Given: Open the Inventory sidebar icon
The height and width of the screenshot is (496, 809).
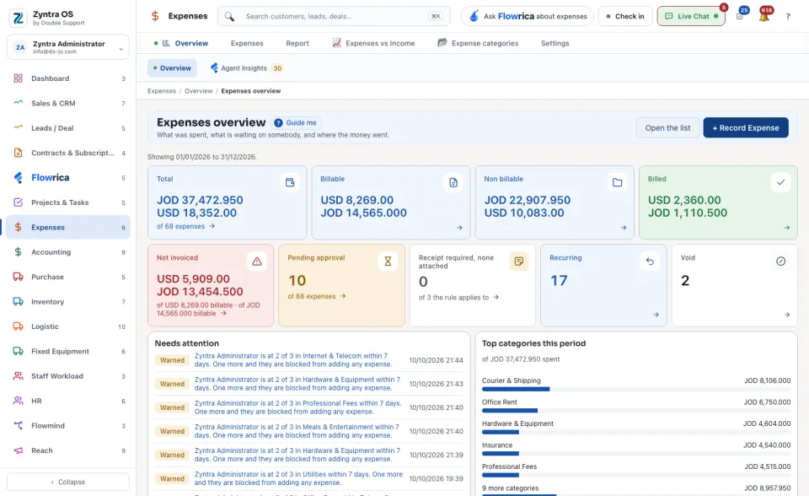Looking at the screenshot, I should 18,302.
